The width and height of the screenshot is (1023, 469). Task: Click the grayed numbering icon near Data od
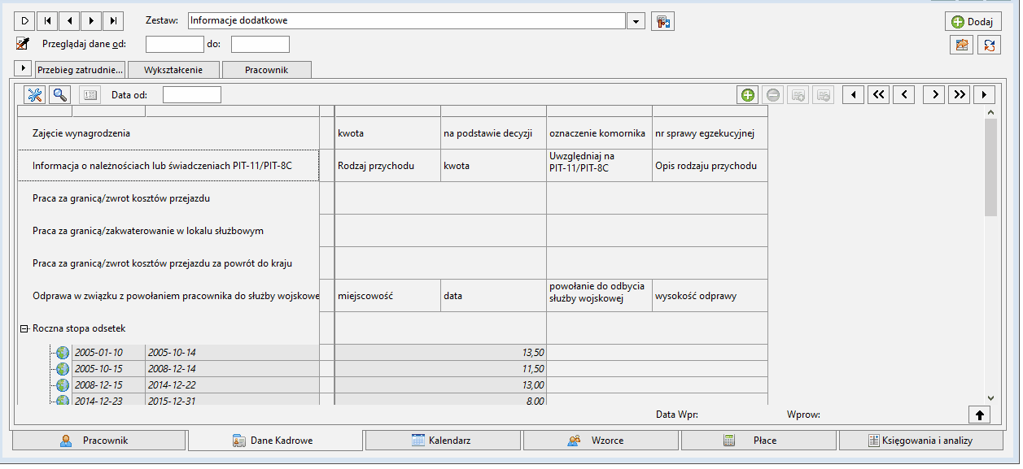(90, 95)
